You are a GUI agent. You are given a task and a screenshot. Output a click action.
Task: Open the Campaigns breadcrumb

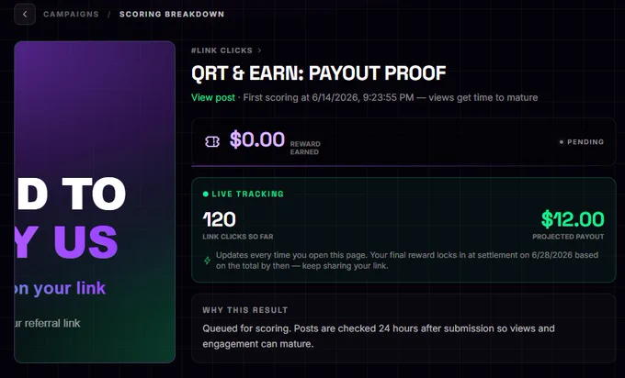point(71,15)
